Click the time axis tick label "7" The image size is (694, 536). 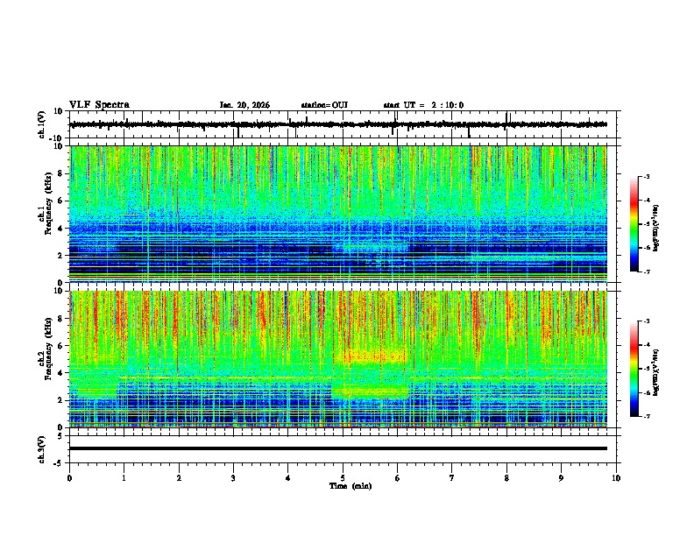tap(452, 478)
